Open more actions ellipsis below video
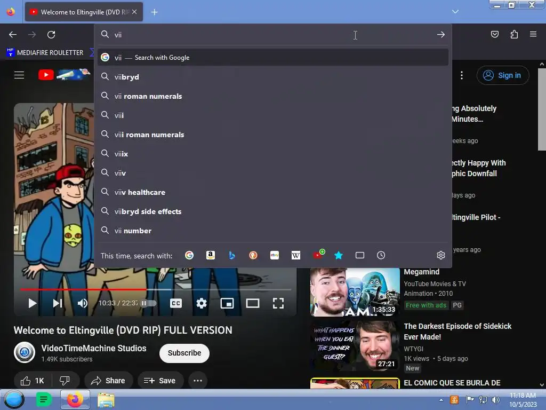Image resolution: width=546 pixels, height=410 pixels. [198, 381]
